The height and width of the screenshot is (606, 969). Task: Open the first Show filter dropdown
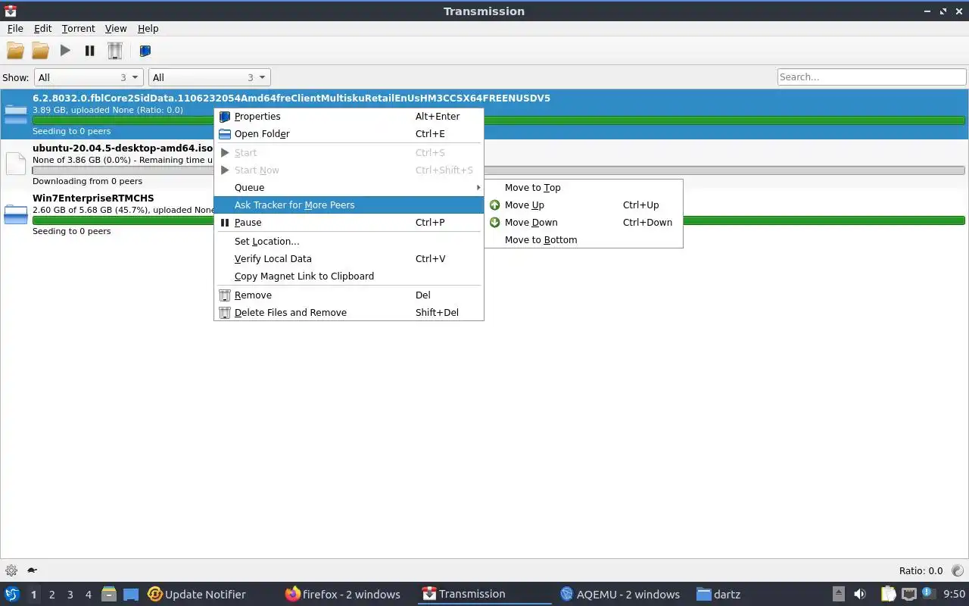pos(89,77)
